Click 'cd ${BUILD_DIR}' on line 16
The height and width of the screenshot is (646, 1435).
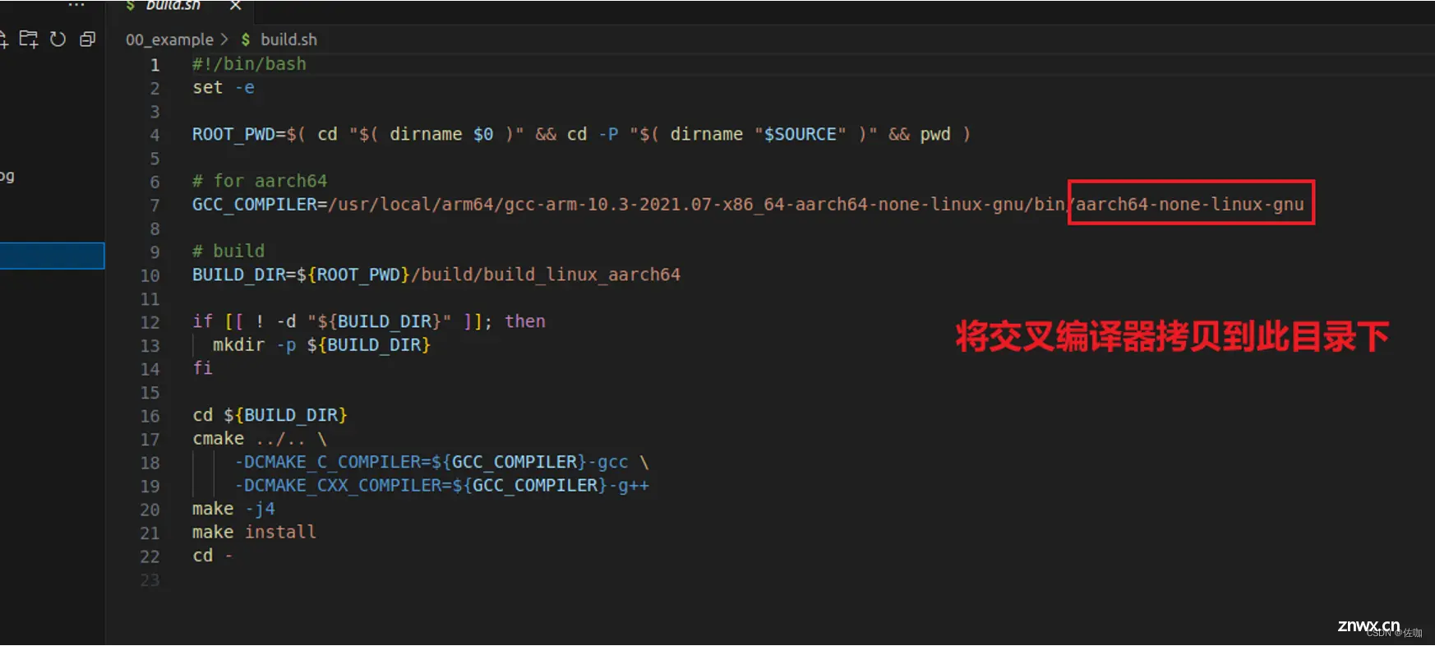tap(270, 415)
